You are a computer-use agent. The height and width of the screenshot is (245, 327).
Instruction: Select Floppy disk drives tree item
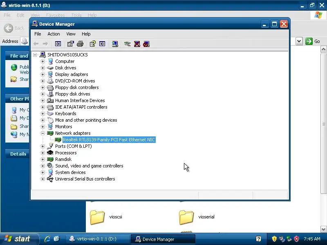(73, 94)
